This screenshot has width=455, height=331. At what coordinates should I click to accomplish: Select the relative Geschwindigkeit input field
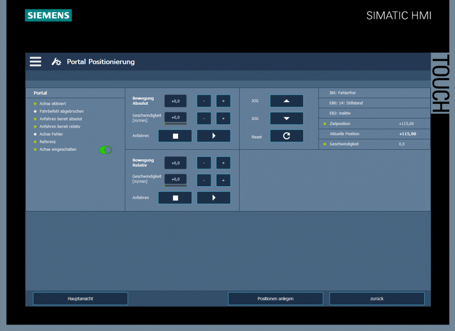click(x=175, y=179)
